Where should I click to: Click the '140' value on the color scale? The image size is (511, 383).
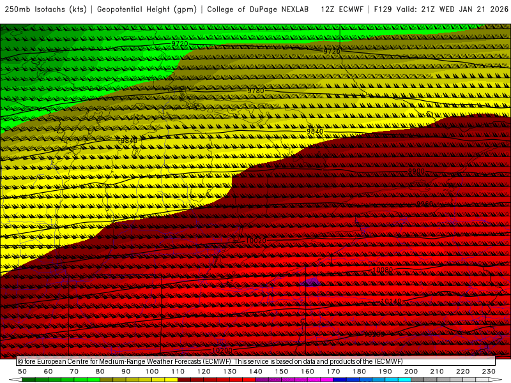coord(256,372)
